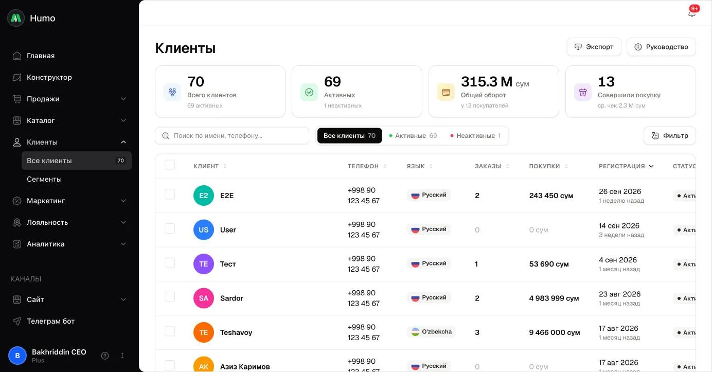Viewport: 712px width, 372px height.
Task: Open Все клиенты sidebar item
Action: click(77, 161)
